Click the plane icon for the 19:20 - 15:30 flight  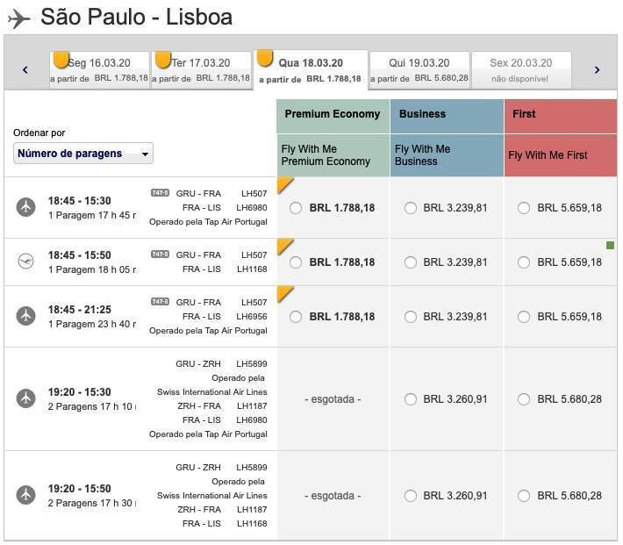[25, 398]
